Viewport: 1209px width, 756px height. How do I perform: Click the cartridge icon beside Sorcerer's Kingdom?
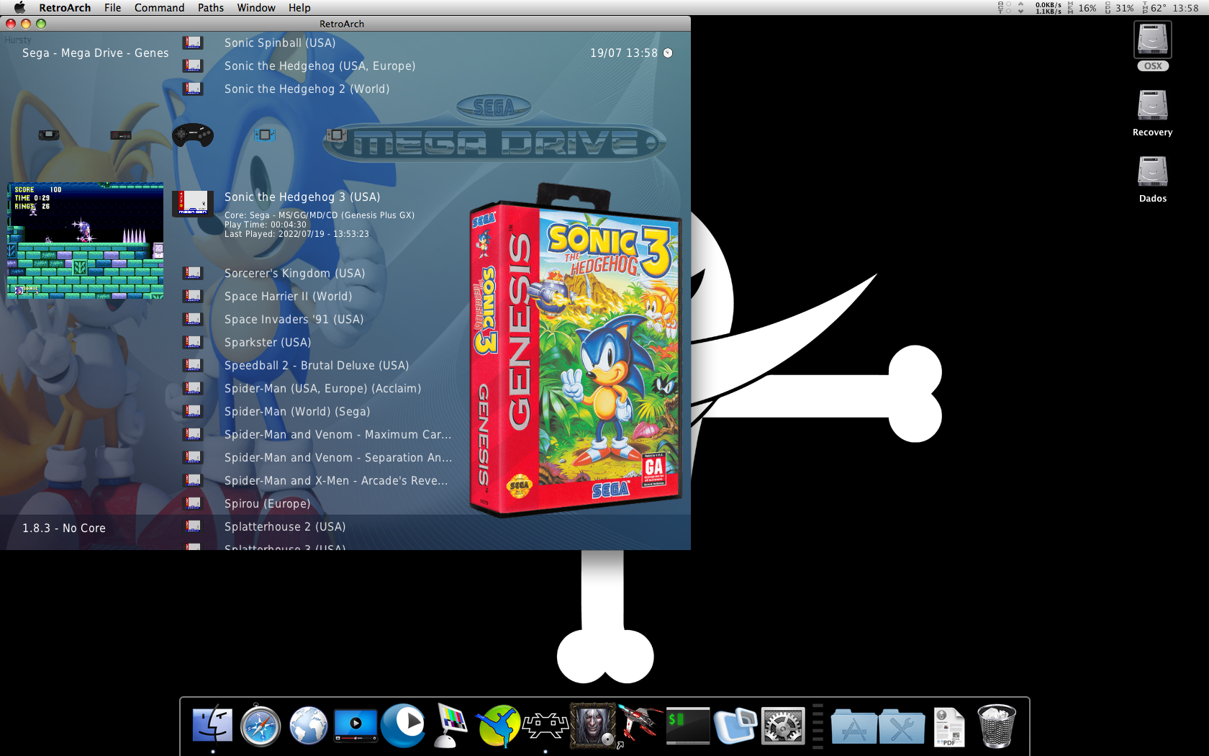(x=192, y=273)
